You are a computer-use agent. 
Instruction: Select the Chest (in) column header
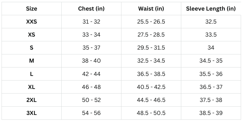coord(91,8)
